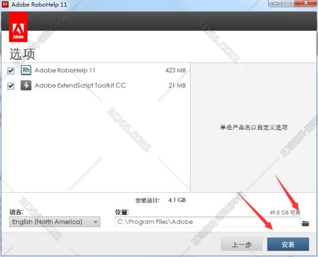Click the 选项 heading

22,54
